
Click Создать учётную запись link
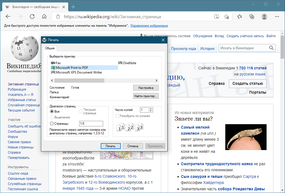tap(245, 36)
